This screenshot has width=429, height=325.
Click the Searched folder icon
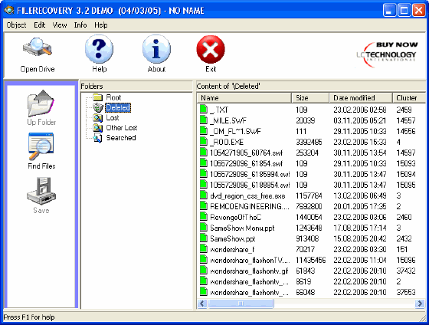pyautogui.click(x=98, y=138)
